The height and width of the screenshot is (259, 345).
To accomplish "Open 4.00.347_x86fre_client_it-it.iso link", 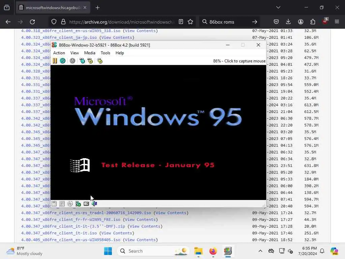I will 59,233.
